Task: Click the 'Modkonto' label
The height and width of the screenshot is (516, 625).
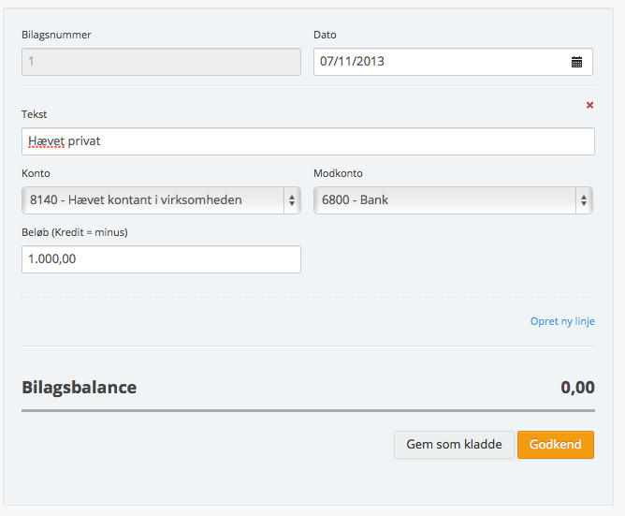Action: 338,174
